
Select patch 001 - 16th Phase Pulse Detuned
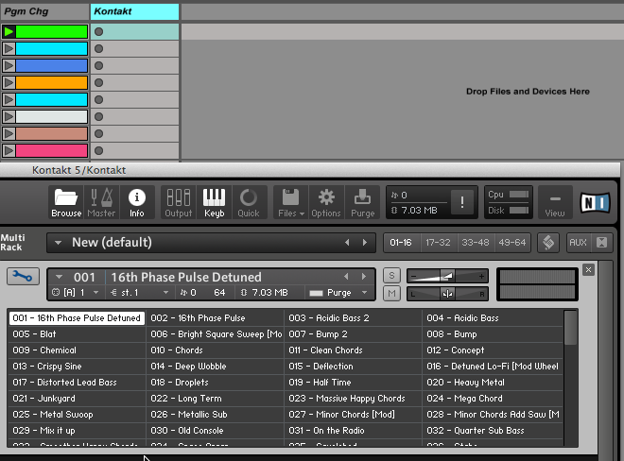tap(77, 317)
